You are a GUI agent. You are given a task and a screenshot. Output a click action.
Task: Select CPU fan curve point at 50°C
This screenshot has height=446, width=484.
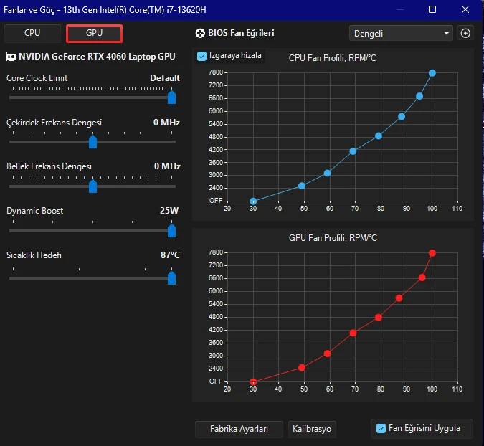click(302, 186)
